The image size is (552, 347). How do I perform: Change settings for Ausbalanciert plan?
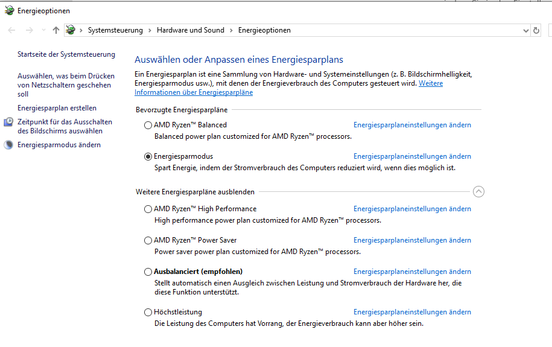click(412, 271)
